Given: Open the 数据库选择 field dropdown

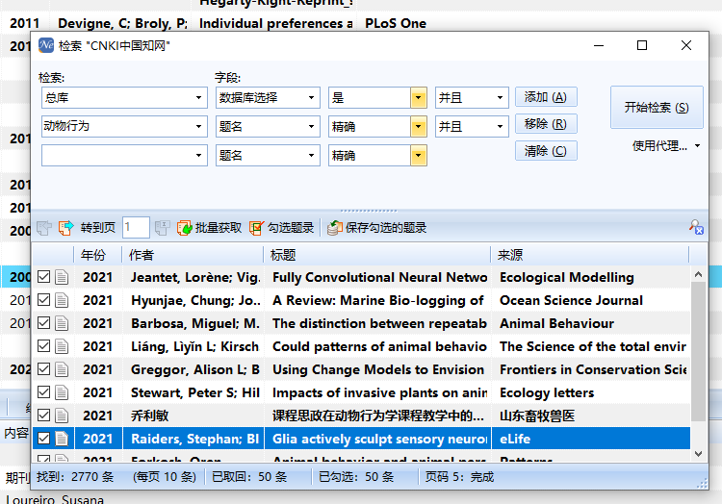Looking at the screenshot, I should (311, 97).
